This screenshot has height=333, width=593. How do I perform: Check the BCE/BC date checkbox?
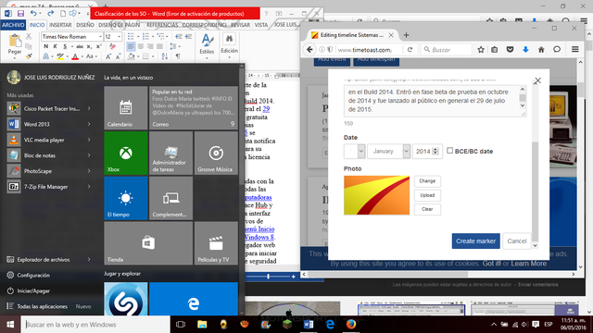pyautogui.click(x=449, y=150)
